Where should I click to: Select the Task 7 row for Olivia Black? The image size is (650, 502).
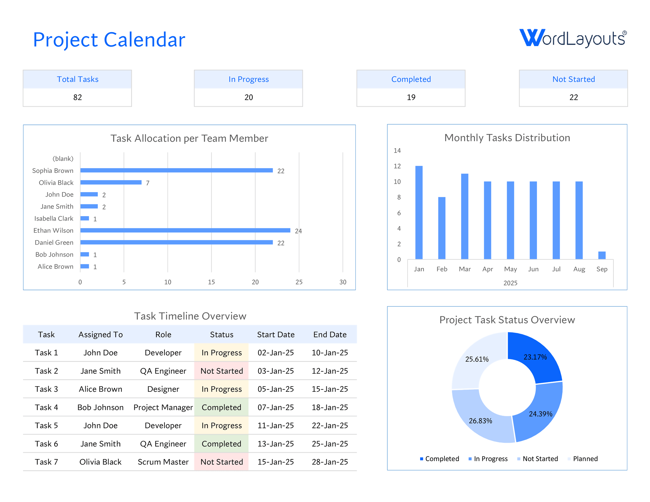click(x=190, y=462)
